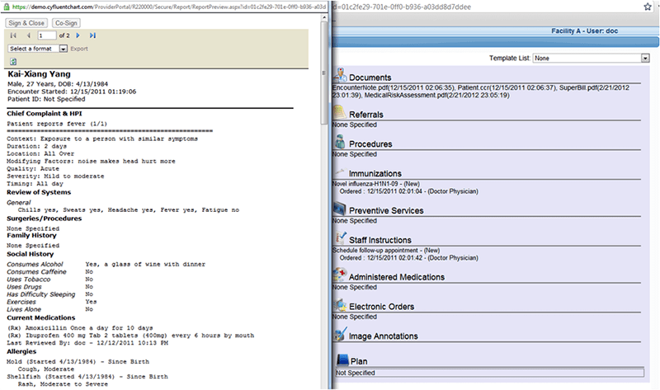This screenshot has height=390, width=660.
Task: Open Staff Instructions section icon
Action: coord(340,237)
